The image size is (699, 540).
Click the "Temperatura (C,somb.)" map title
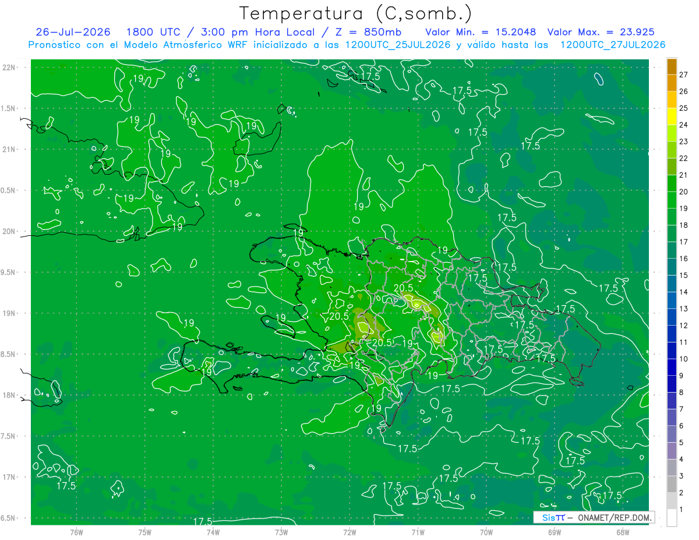click(x=356, y=14)
